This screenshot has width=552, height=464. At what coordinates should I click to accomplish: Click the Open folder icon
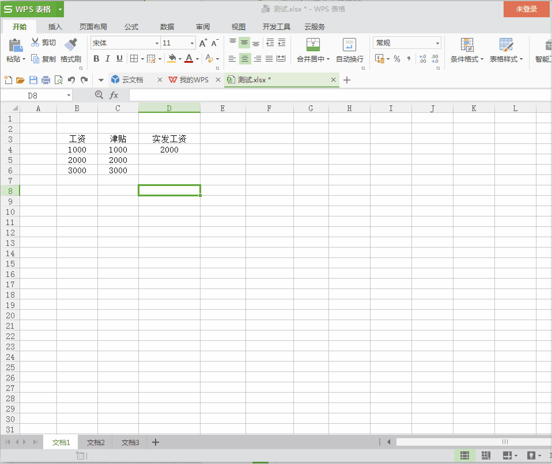(20, 80)
